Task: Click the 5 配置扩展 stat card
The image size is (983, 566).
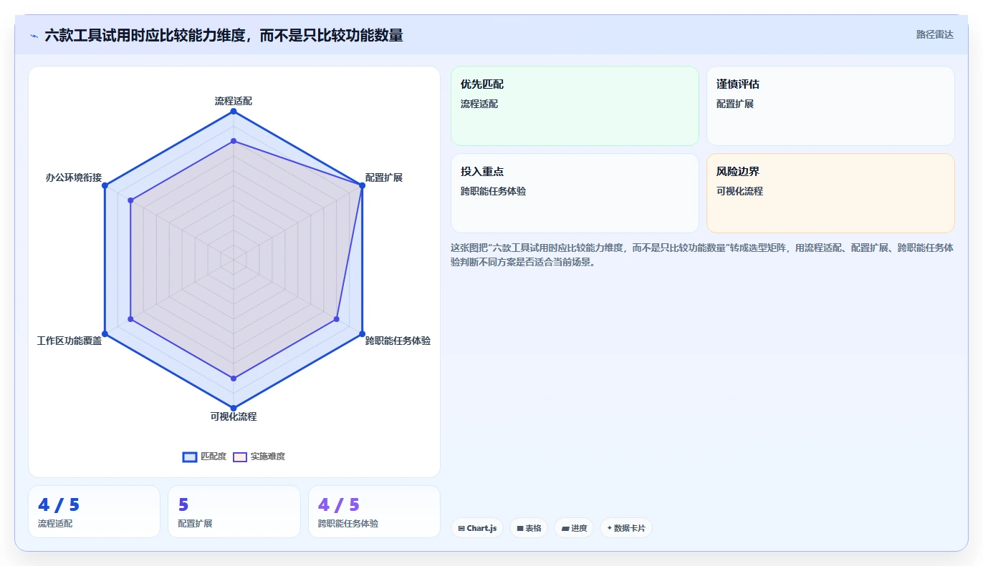Action: pyautogui.click(x=234, y=512)
